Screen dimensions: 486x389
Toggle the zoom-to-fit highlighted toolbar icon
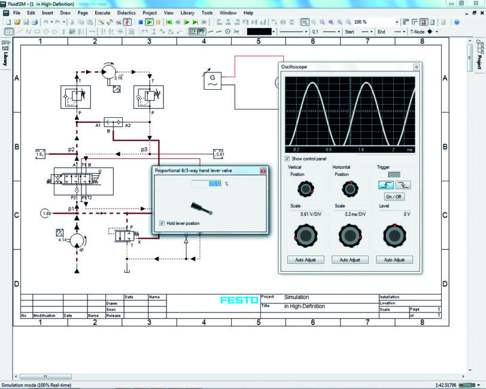point(305,22)
